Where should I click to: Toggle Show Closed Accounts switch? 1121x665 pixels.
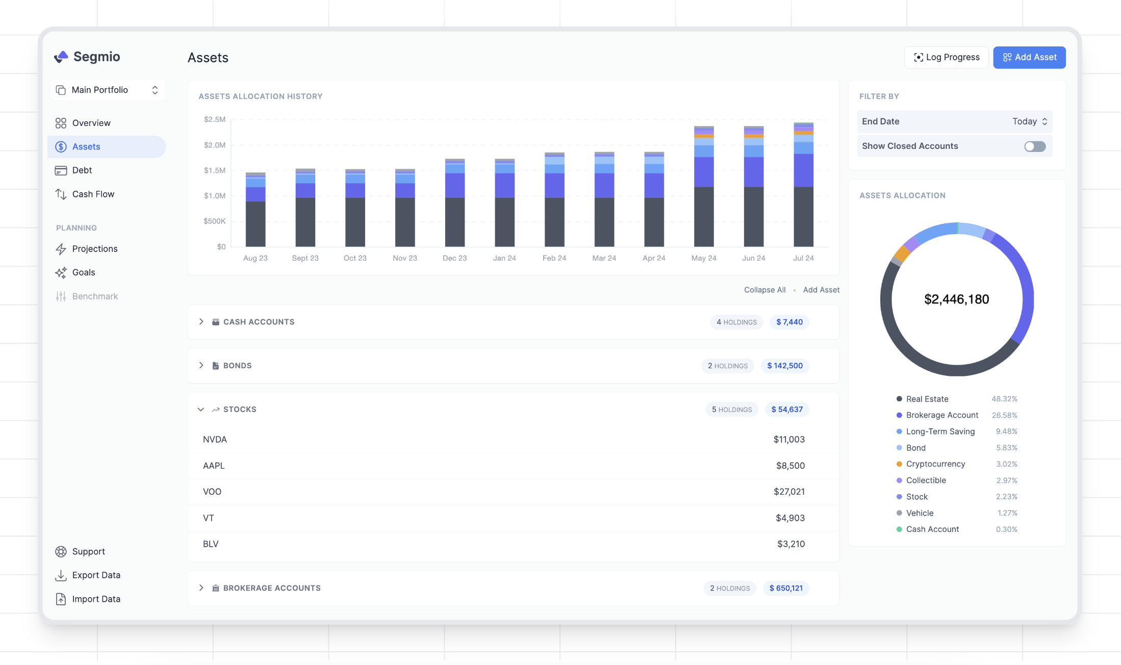coord(1035,146)
